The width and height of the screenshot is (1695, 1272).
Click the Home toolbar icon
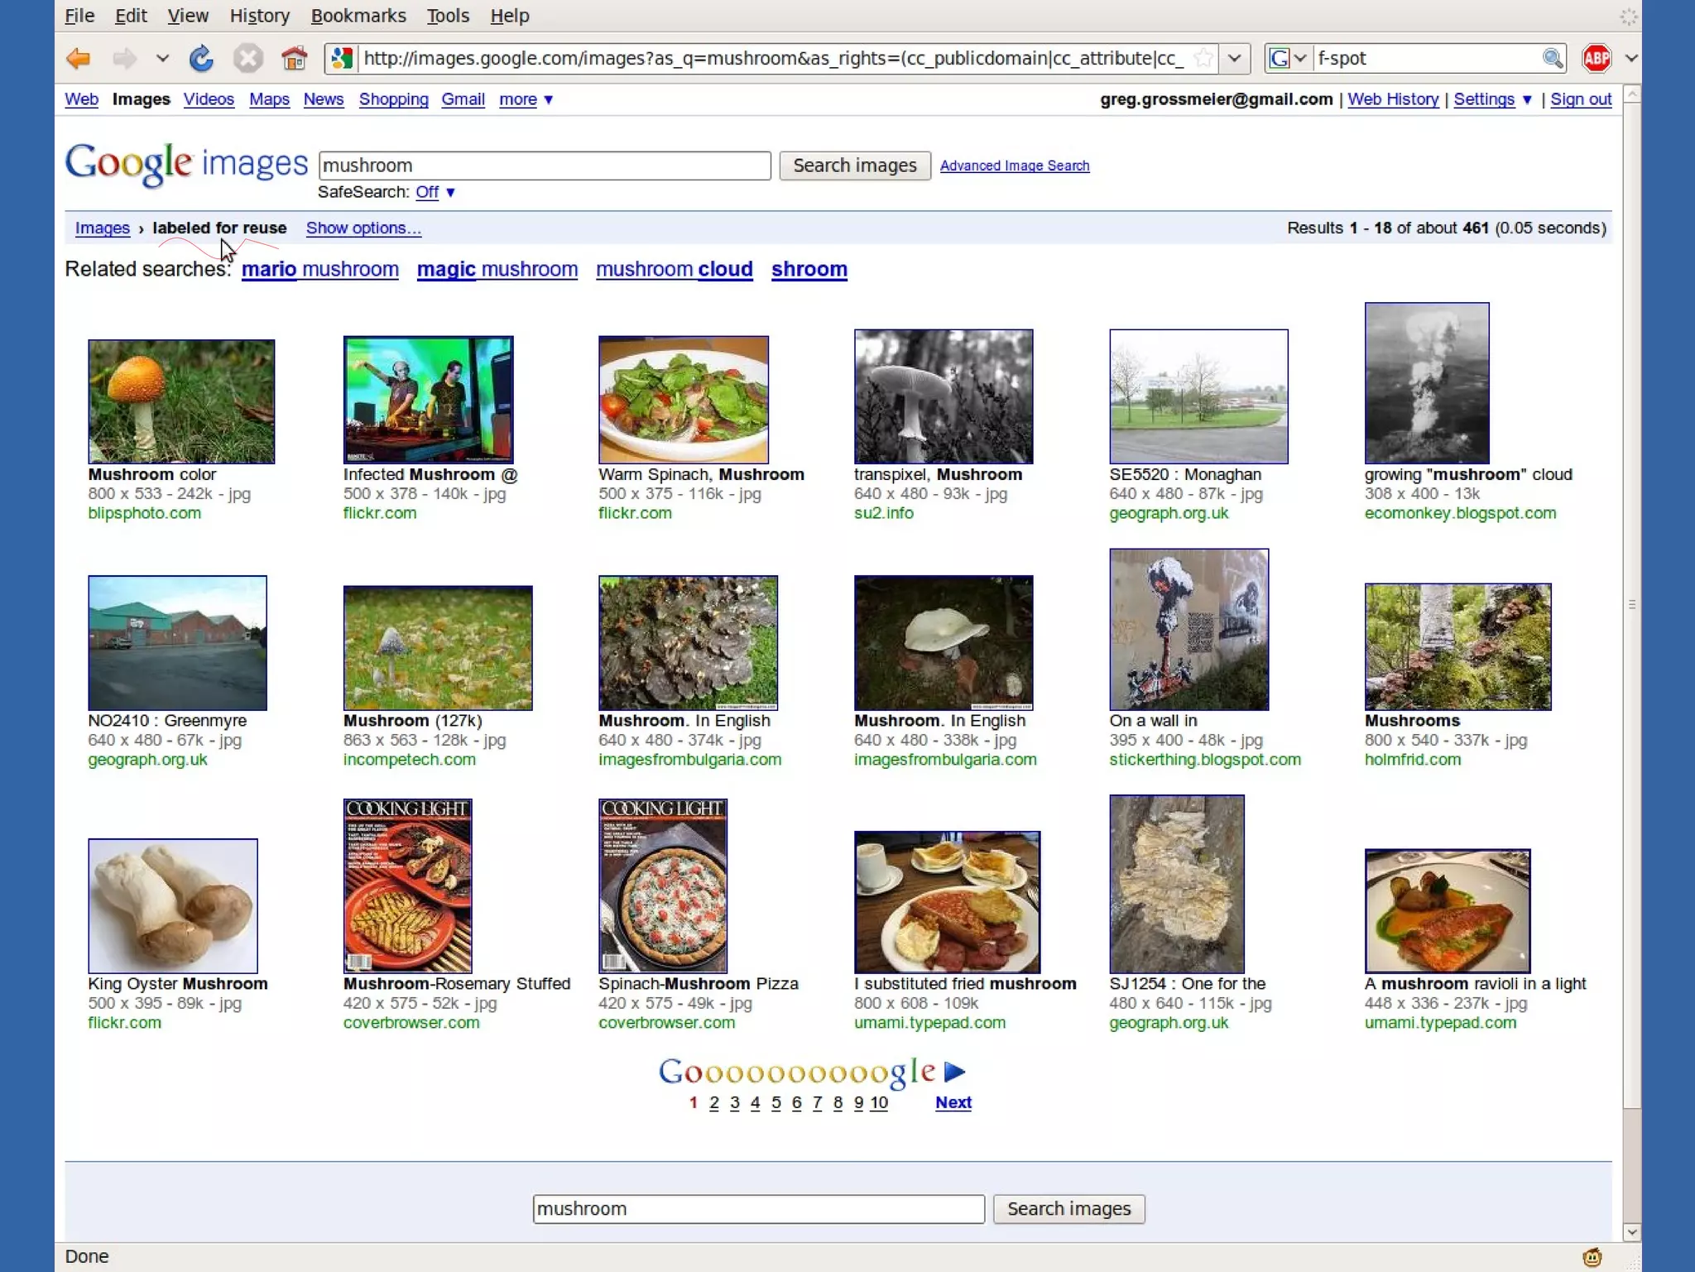click(x=294, y=59)
